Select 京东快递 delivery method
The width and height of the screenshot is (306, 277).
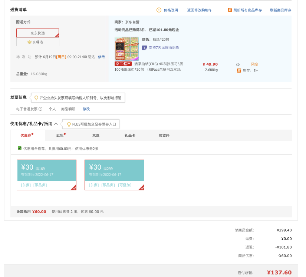pyautogui.click(x=38, y=33)
